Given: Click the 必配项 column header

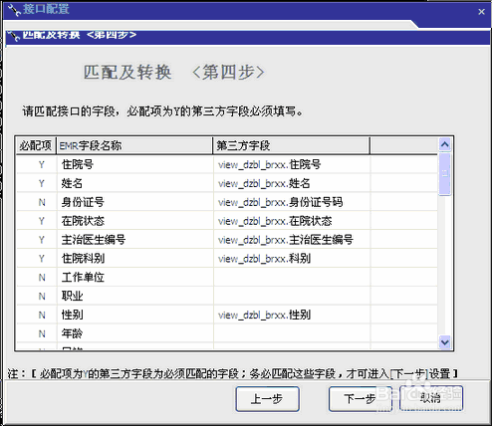Looking at the screenshot, I should [36, 145].
